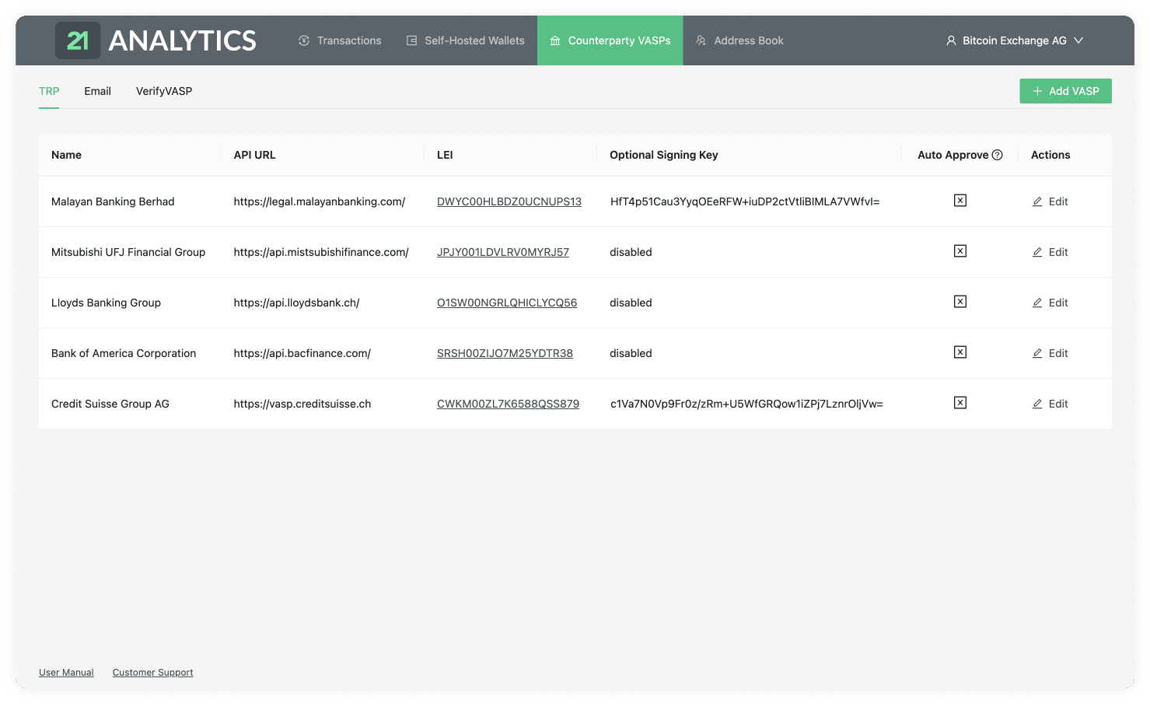Click the Address Book nav icon

[x=701, y=40]
